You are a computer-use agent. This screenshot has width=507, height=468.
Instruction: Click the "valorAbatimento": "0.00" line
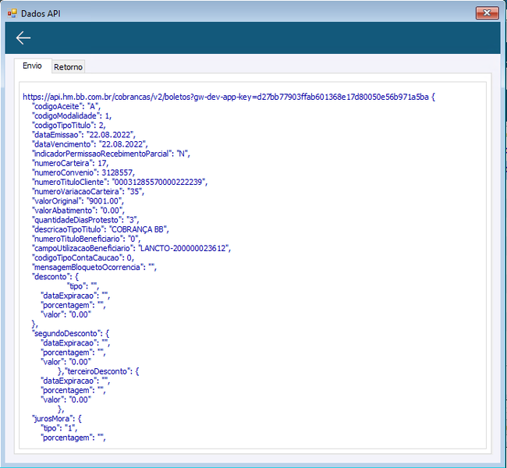78,211
